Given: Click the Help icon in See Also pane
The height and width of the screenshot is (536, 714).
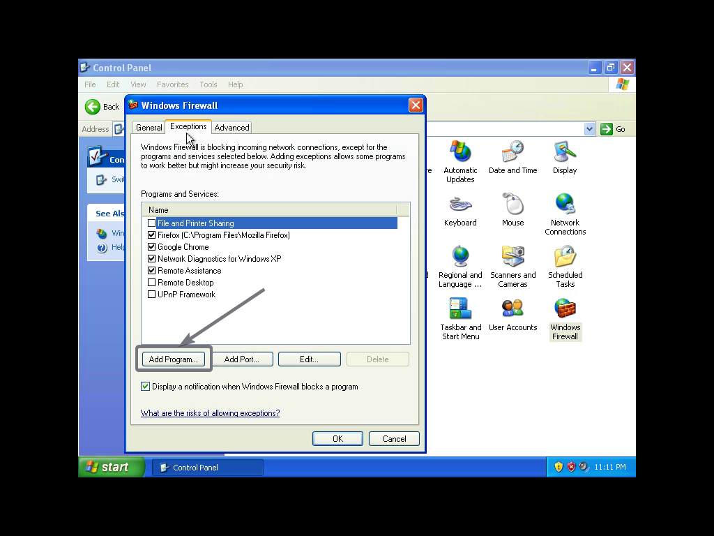Looking at the screenshot, I should [102, 248].
